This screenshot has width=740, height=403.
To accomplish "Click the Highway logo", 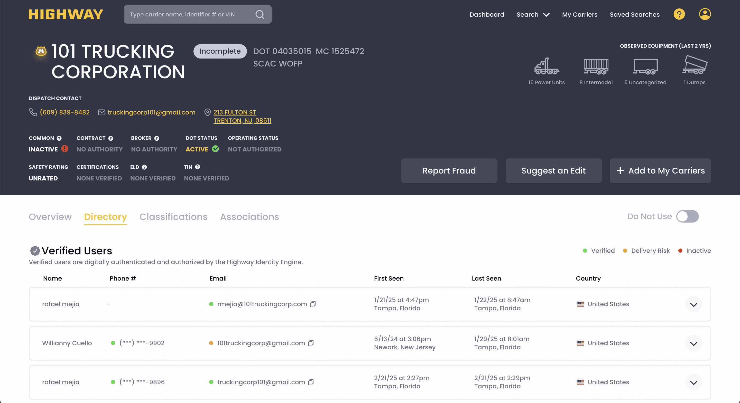I will [x=66, y=14].
